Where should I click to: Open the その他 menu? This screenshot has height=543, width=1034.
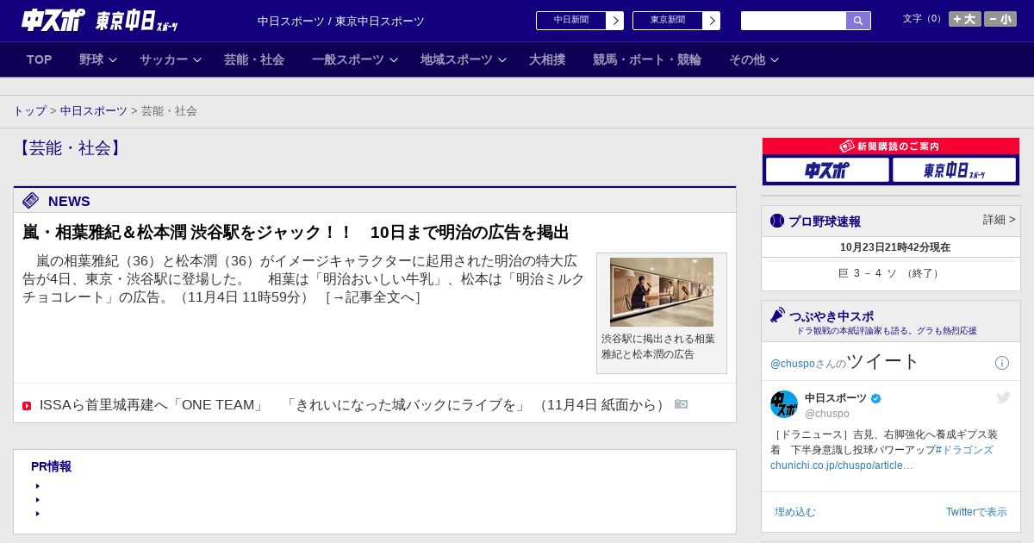[x=747, y=59]
